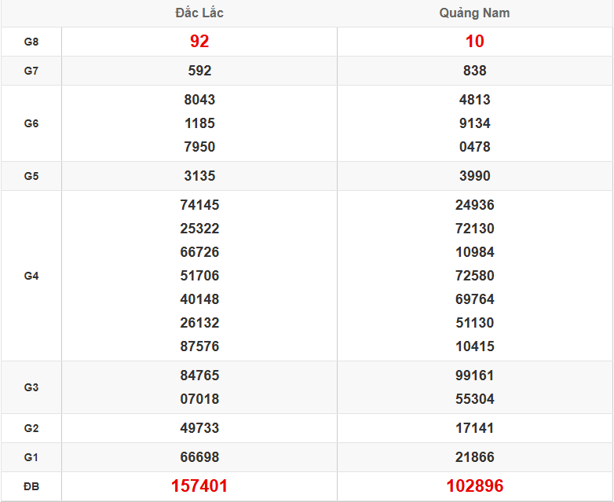The image size is (614, 502).
Task: Select Quảng Nam G3 number 99161
Action: click(x=474, y=376)
